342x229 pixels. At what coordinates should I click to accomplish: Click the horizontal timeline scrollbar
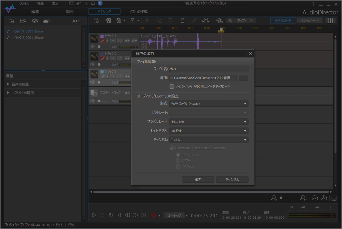click(x=211, y=192)
